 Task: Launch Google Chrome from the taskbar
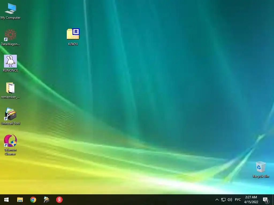point(33,200)
